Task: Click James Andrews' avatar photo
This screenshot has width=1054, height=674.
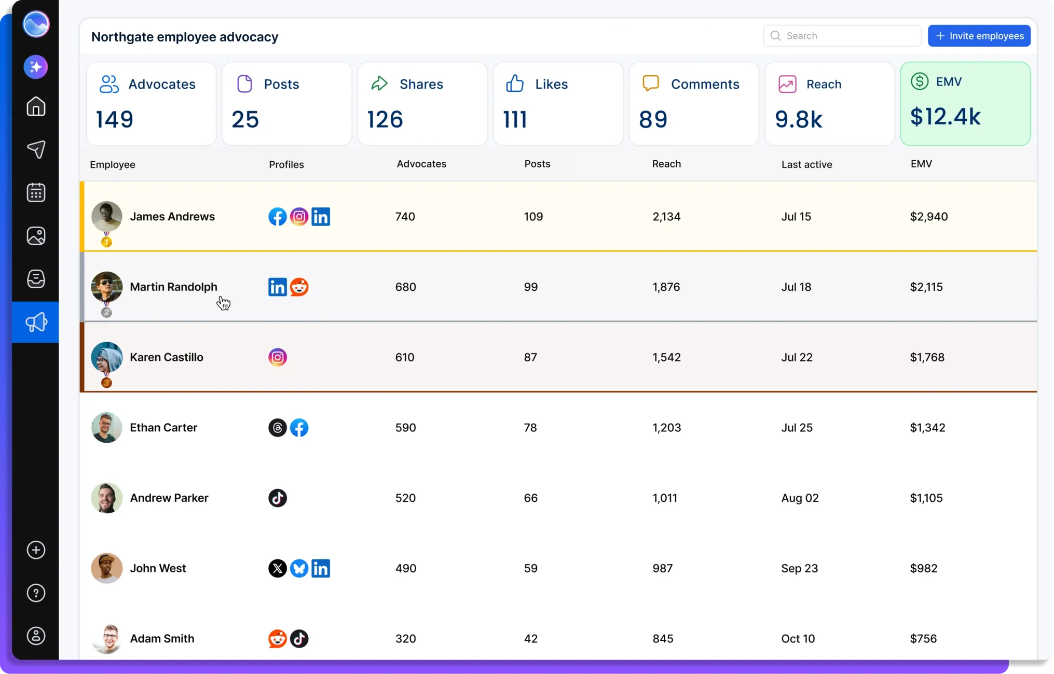Action: 107,216
